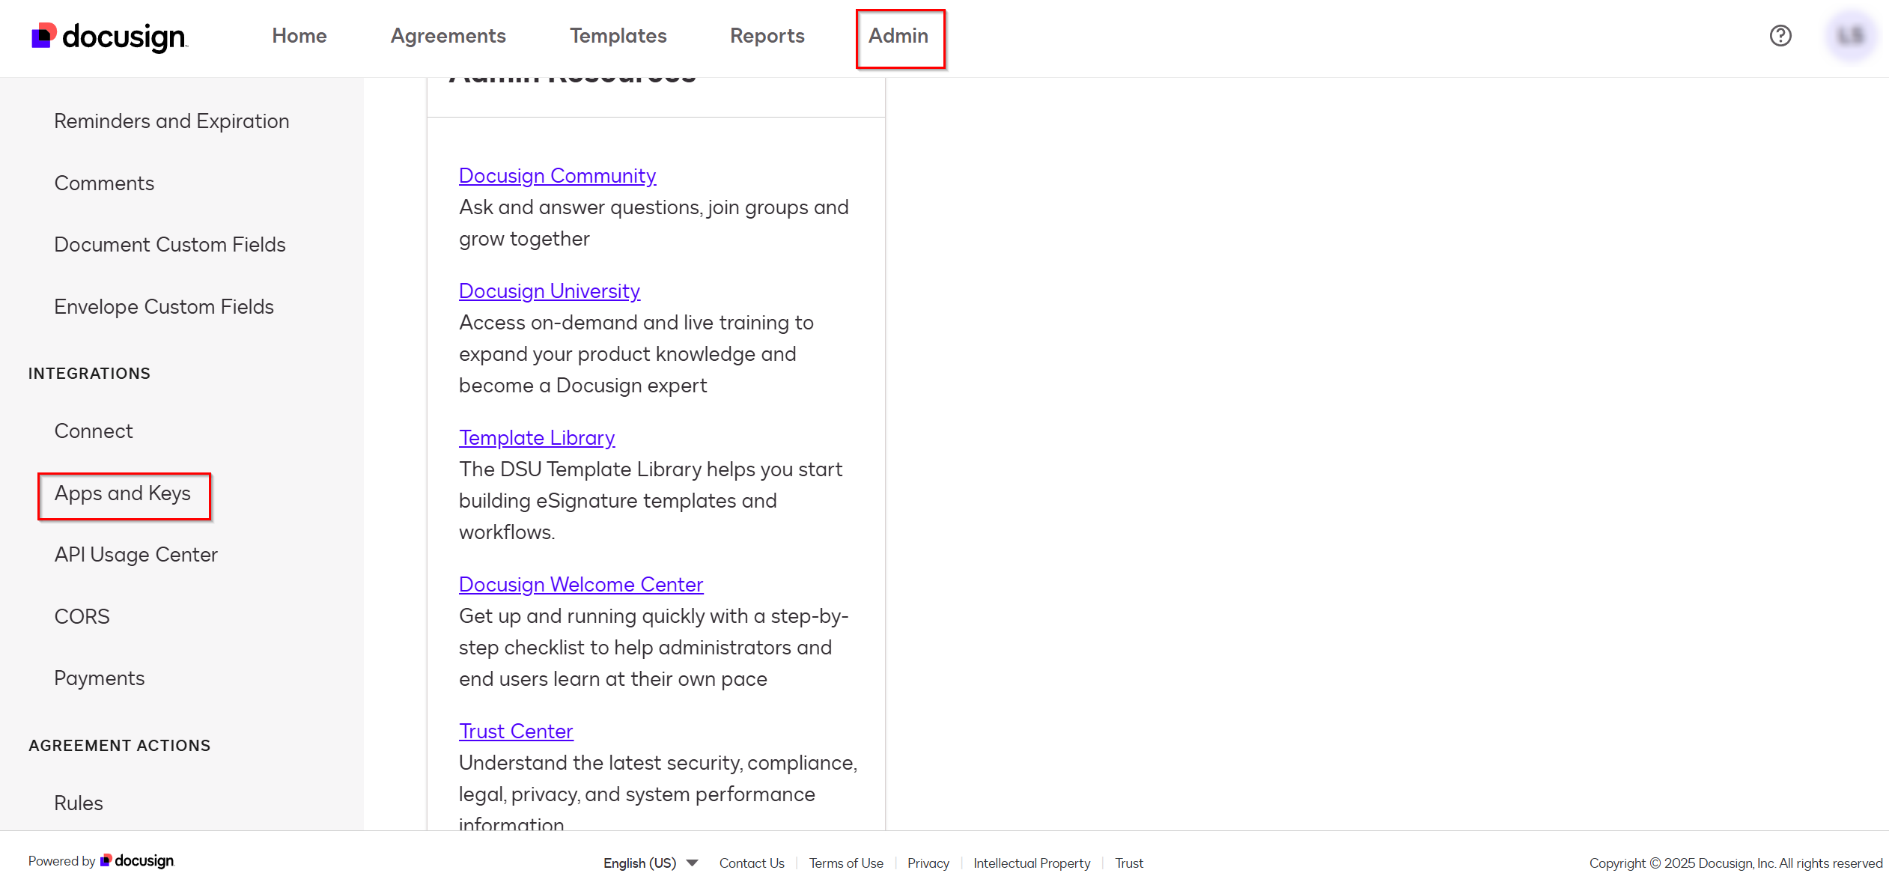Open the Reports section
1889x894 pixels.
pyautogui.click(x=767, y=35)
